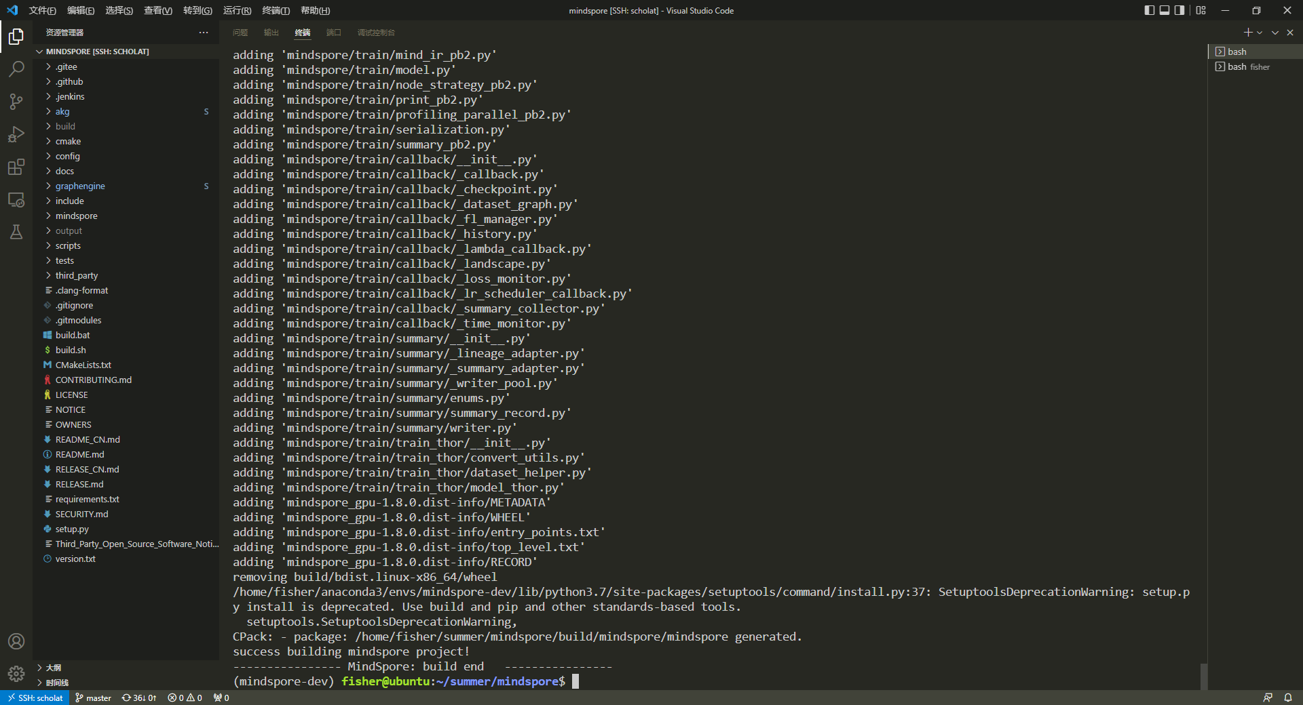Open the README.md file

pos(126,454)
